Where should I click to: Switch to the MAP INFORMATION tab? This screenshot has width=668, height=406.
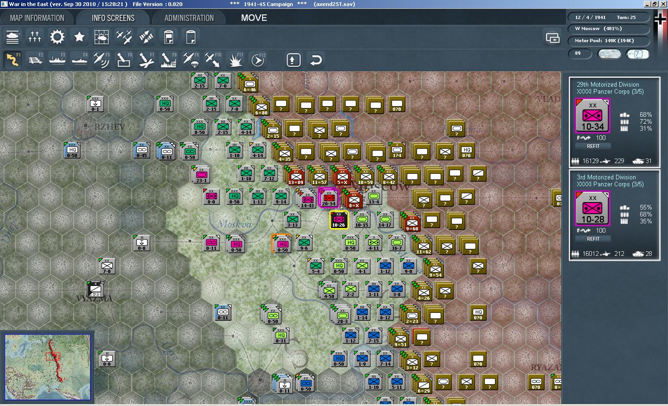pos(37,18)
